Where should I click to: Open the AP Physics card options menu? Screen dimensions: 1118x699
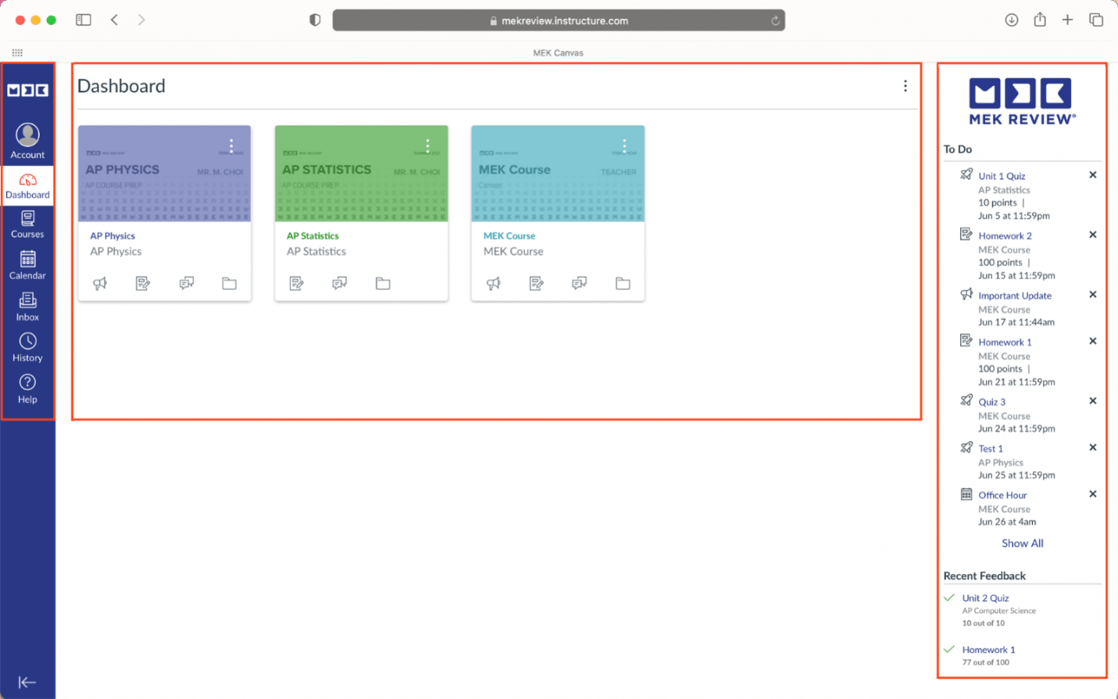click(x=231, y=145)
